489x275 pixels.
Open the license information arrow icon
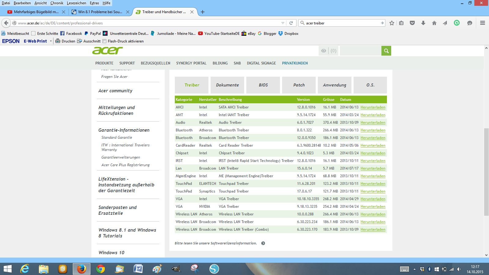coord(263,243)
